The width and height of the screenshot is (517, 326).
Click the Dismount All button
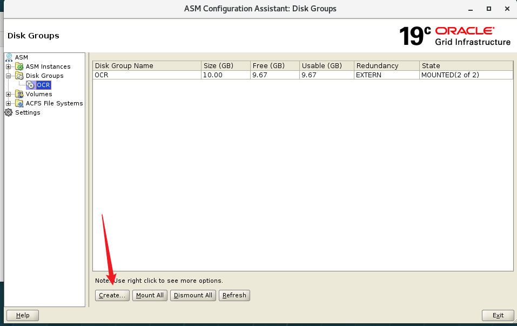point(193,295)
